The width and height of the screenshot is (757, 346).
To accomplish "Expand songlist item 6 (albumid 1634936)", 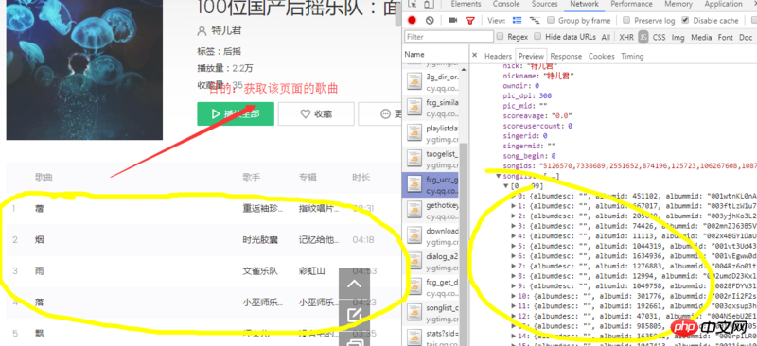I will [514, 256].
